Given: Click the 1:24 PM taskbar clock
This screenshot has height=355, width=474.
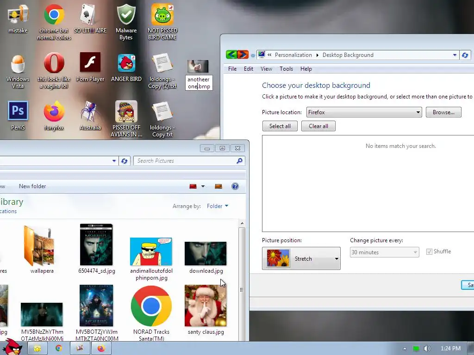Looking at the screenshot, I should [x=450, y=349].
